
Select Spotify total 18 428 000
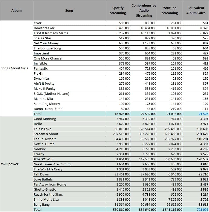118,114
